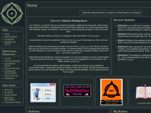The height and width of the screenshot is (113, 151).
Task: Click the My Button section heading
Action: (121, 111)
